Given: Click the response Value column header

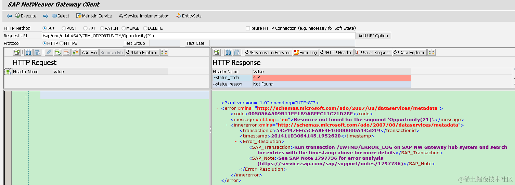Looking at the screenshot, I should tap(332, 72).
